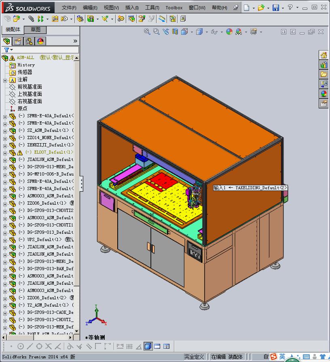Open the Design Library task pane icon
Screen dimensions: 330x362
click(324, 65)
